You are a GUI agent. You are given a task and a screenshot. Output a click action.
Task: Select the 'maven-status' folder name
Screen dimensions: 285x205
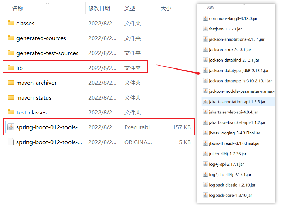click(34, 97)
